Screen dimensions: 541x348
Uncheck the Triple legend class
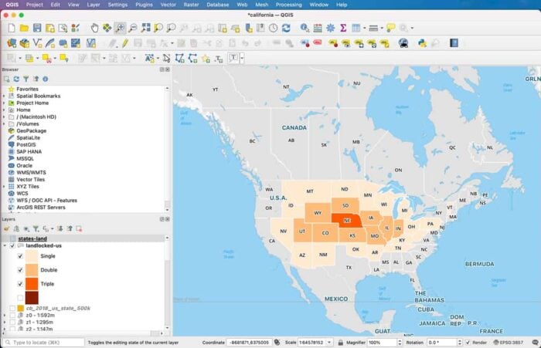(20, 284)
